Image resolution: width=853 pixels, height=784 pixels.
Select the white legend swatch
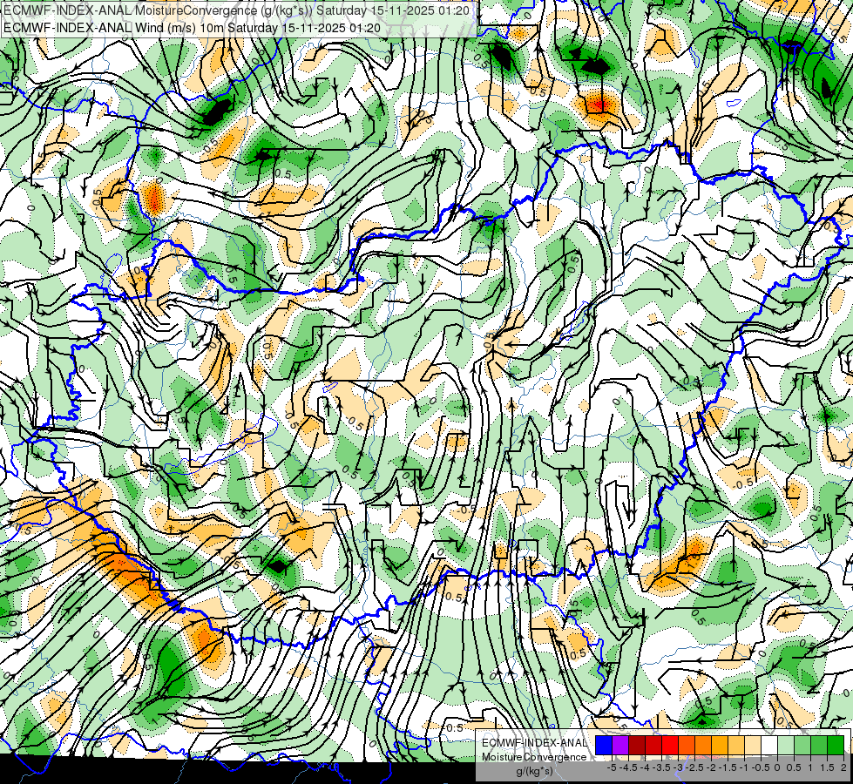769,745
